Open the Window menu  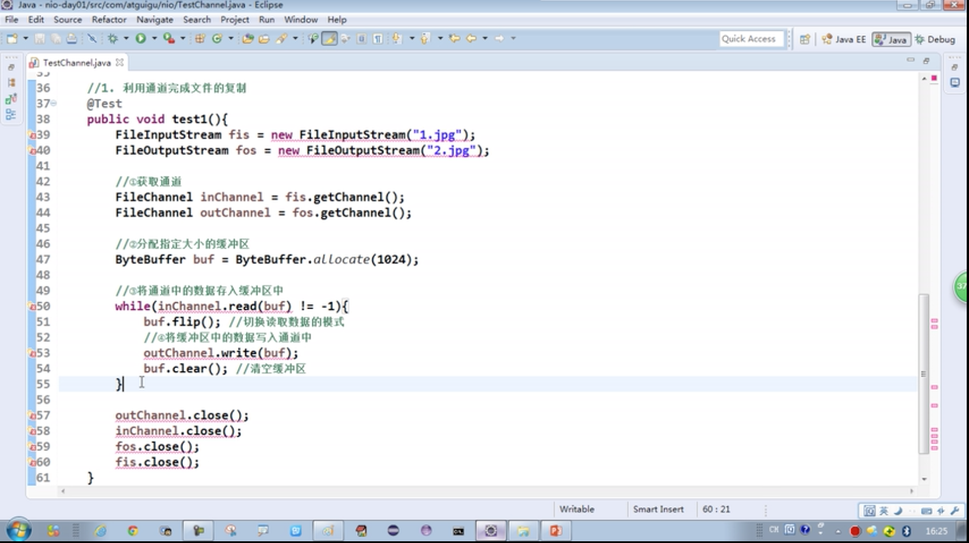[301, 19]
